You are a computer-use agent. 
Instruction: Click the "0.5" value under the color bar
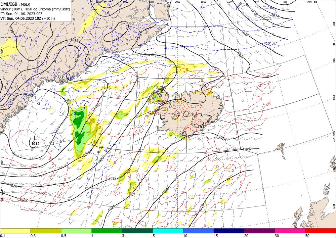[x=64, y=236]
